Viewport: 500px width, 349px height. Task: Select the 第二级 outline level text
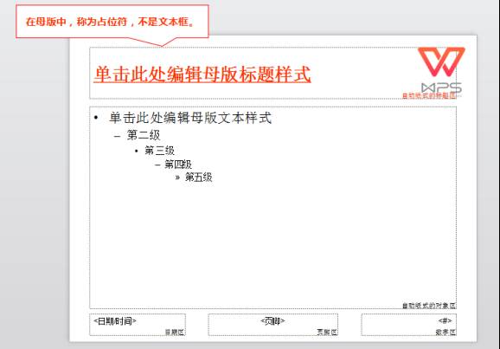click(144, 135)
